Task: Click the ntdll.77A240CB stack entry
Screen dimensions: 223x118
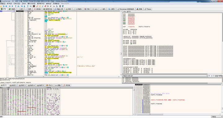Action: point(156,95)
